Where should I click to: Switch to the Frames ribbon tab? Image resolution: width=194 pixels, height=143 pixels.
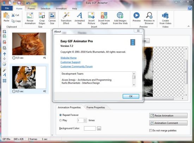31,8
